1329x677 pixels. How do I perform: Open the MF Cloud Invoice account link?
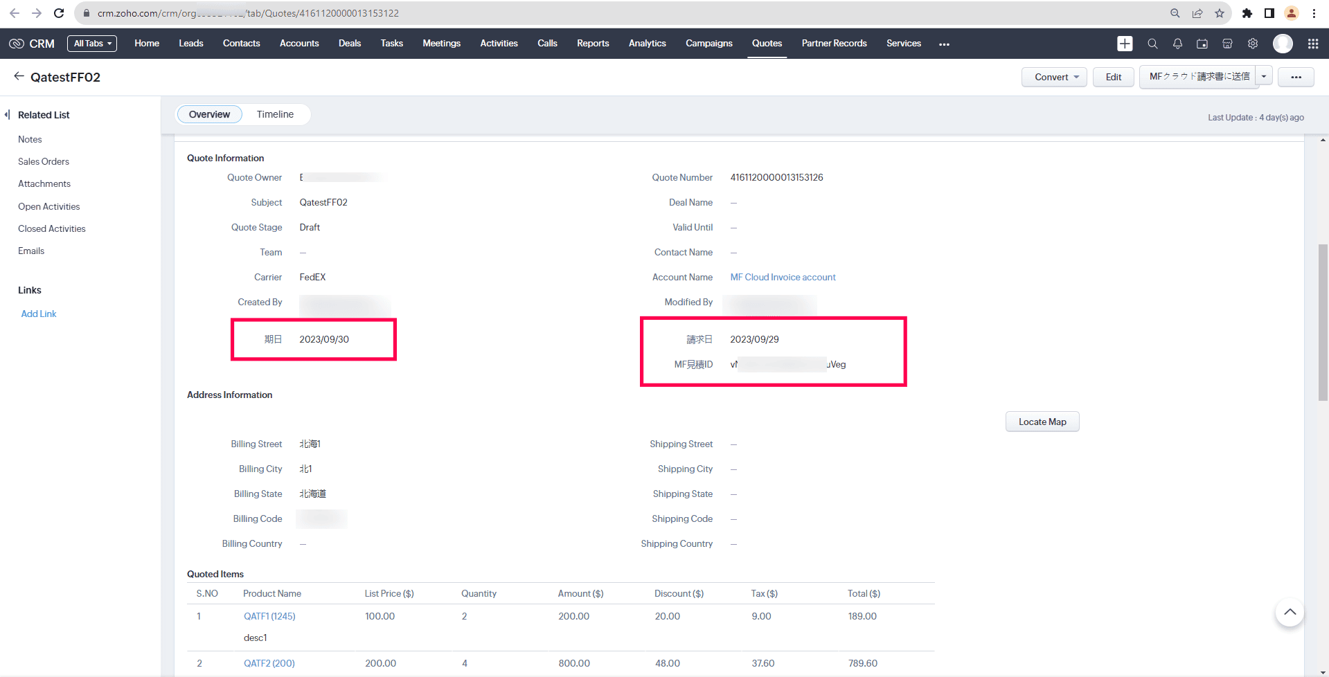click(783, 277)
